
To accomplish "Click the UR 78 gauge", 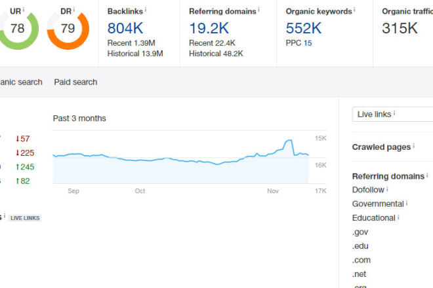I will click(x=18, y=29).
